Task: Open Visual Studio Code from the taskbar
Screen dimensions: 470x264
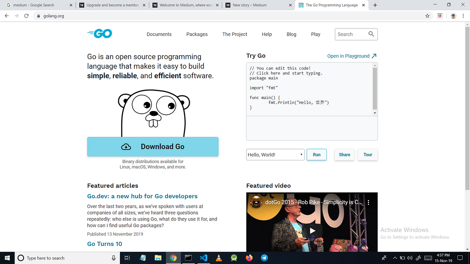Action: (x=203, y=258)
